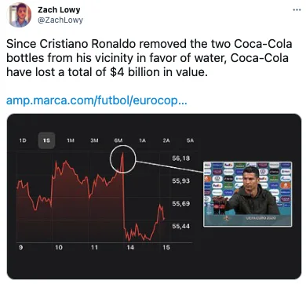Open Zach Lowy's profile avatar
This screenshot has height=284, width=306.
(x=20, y=16)
